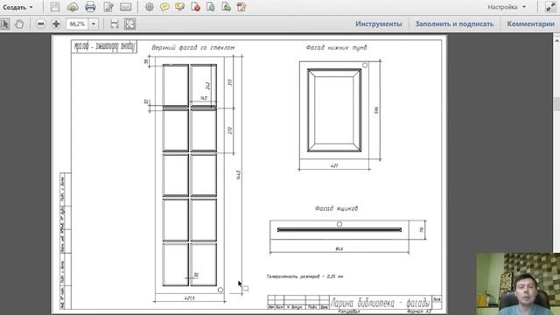Click the PDF help icon with question mark
Viewport: 560px width, 315px height.
point(241,7)
